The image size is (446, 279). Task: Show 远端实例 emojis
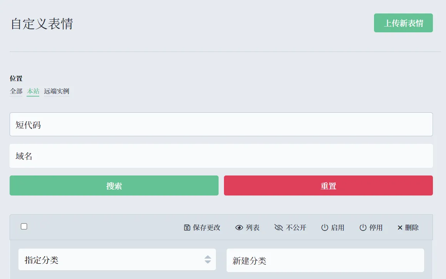coord(57,91)
